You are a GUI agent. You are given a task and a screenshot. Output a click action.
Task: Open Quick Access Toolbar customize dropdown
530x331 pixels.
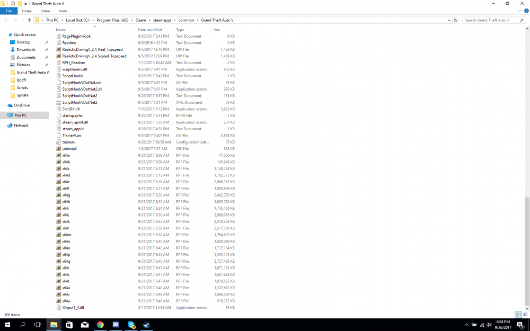coord(25,4)
